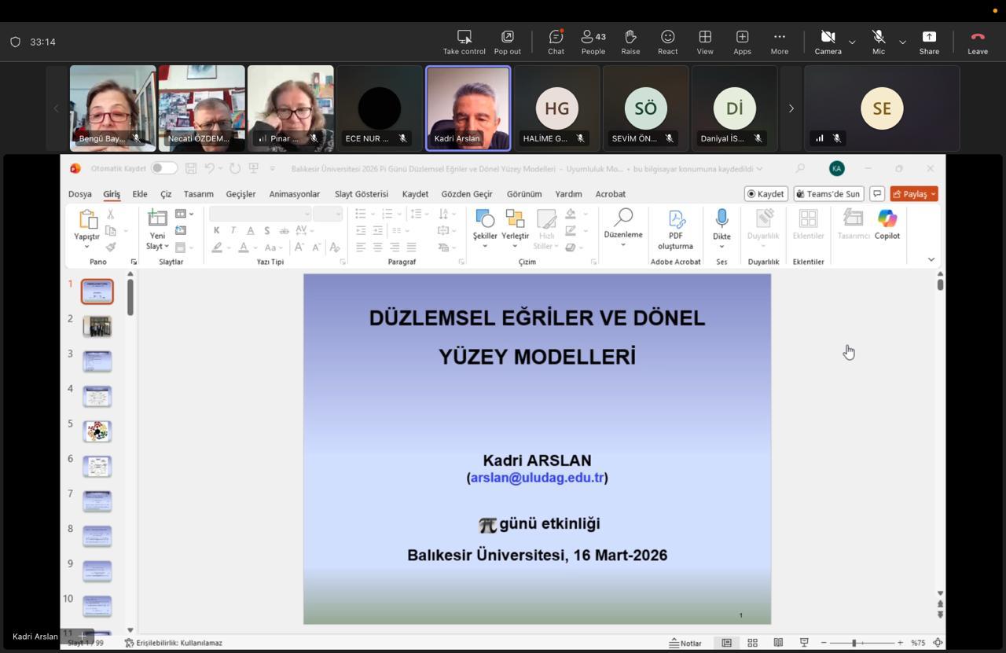Unmute the Mic in the meeting
The height and width of the screenshot is (653, 1006).
click(879, 42)
